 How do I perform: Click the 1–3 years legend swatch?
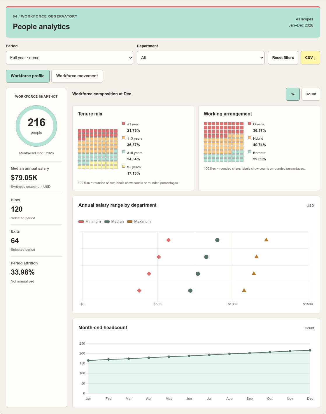click(124, 138)
